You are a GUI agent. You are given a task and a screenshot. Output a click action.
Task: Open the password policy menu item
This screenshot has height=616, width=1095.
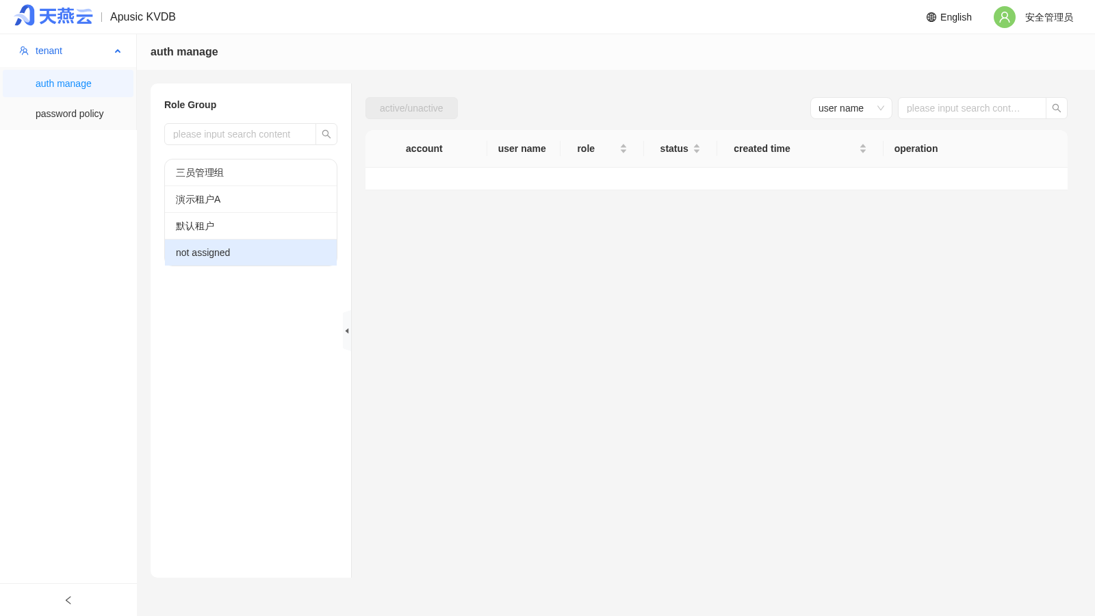point(68,114)
